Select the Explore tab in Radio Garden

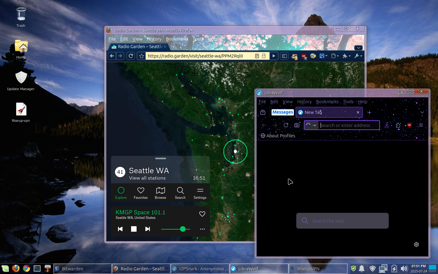point(121,193)
